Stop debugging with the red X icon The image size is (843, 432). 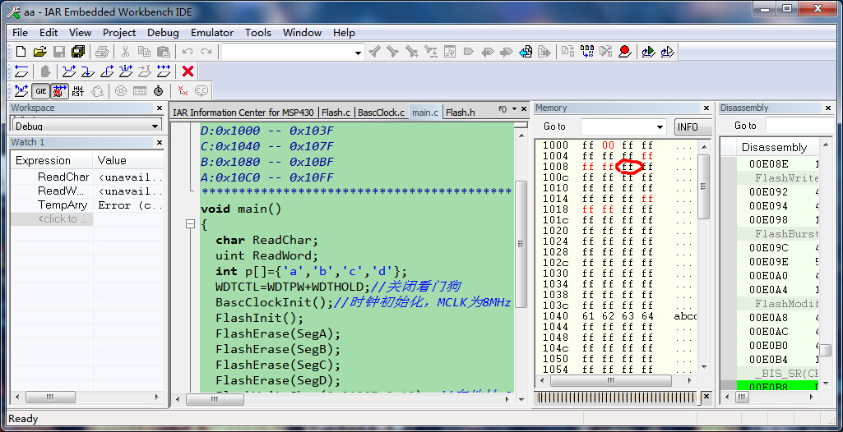[188, 71]
